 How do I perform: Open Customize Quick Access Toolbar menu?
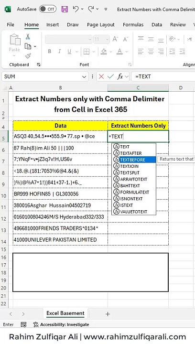point(106,9)
